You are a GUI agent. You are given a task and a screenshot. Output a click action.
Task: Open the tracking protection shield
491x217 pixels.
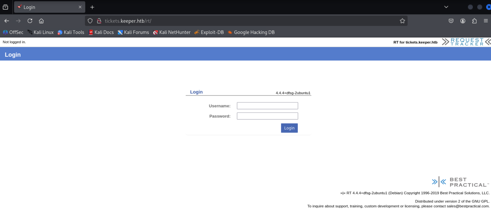tap(90, 21)
